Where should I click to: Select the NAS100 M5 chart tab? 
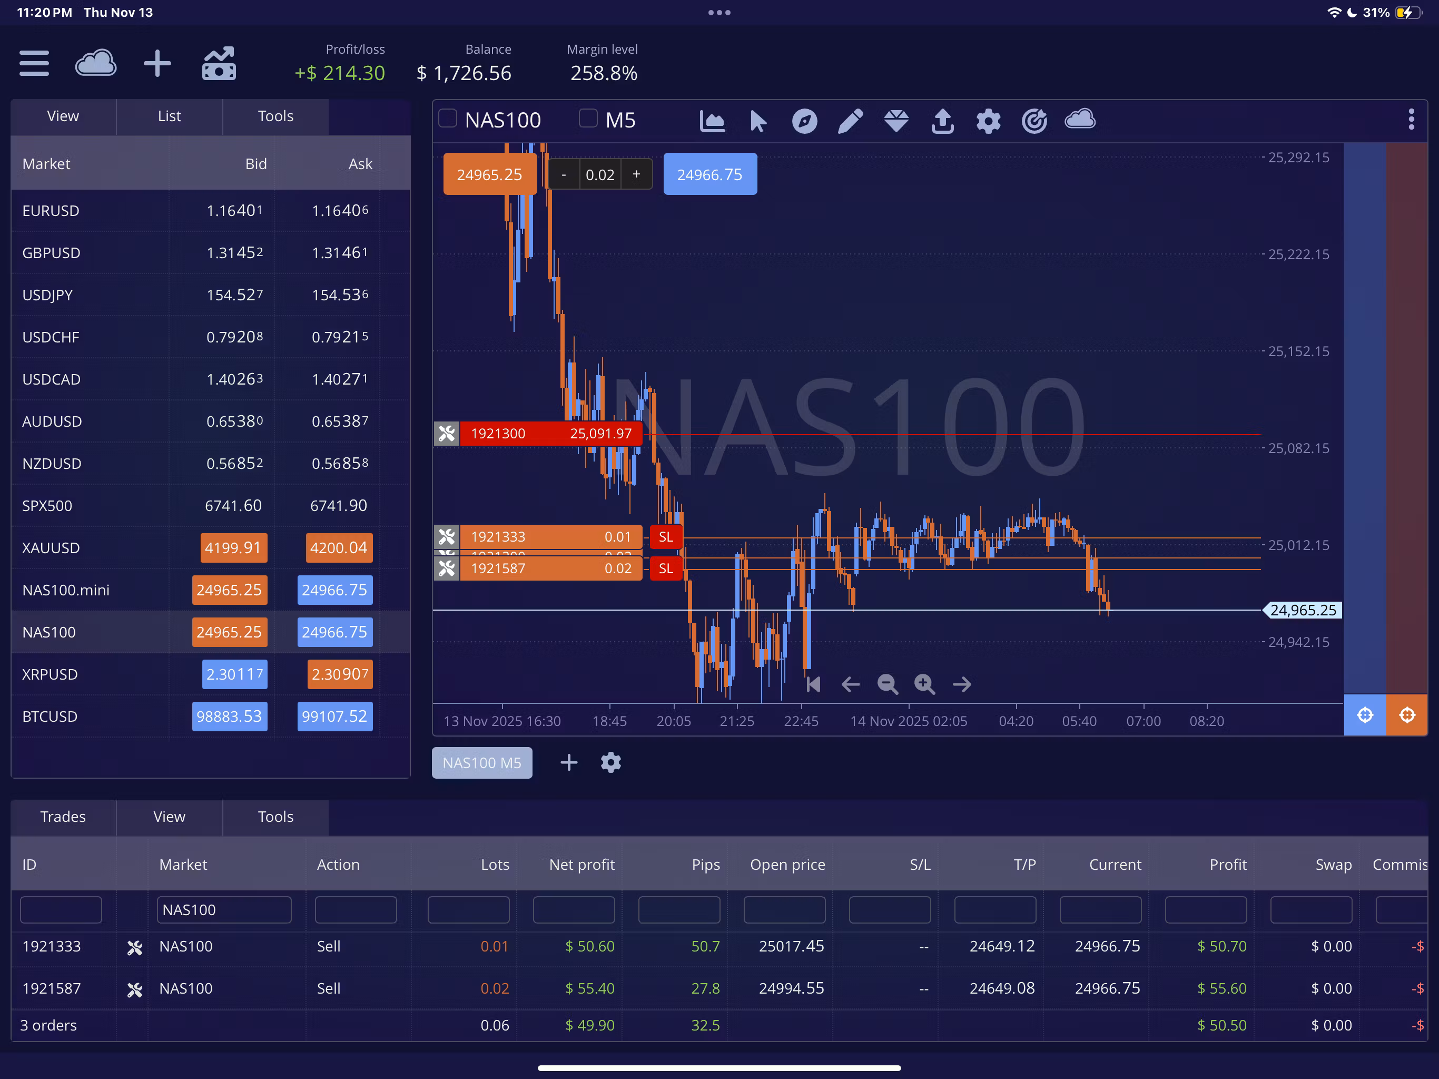tap(482, 763)
